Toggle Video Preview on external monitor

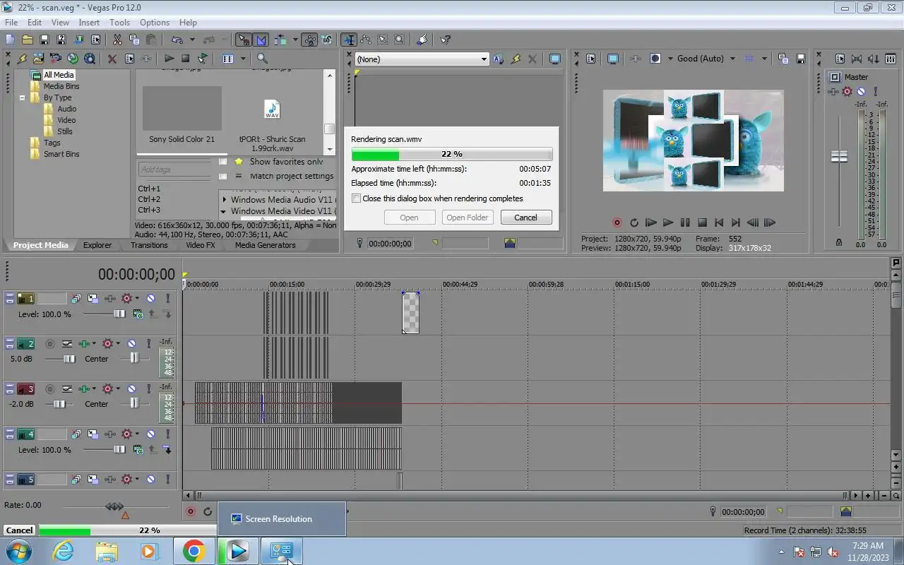pyautogui.click(x=613, y=59)
